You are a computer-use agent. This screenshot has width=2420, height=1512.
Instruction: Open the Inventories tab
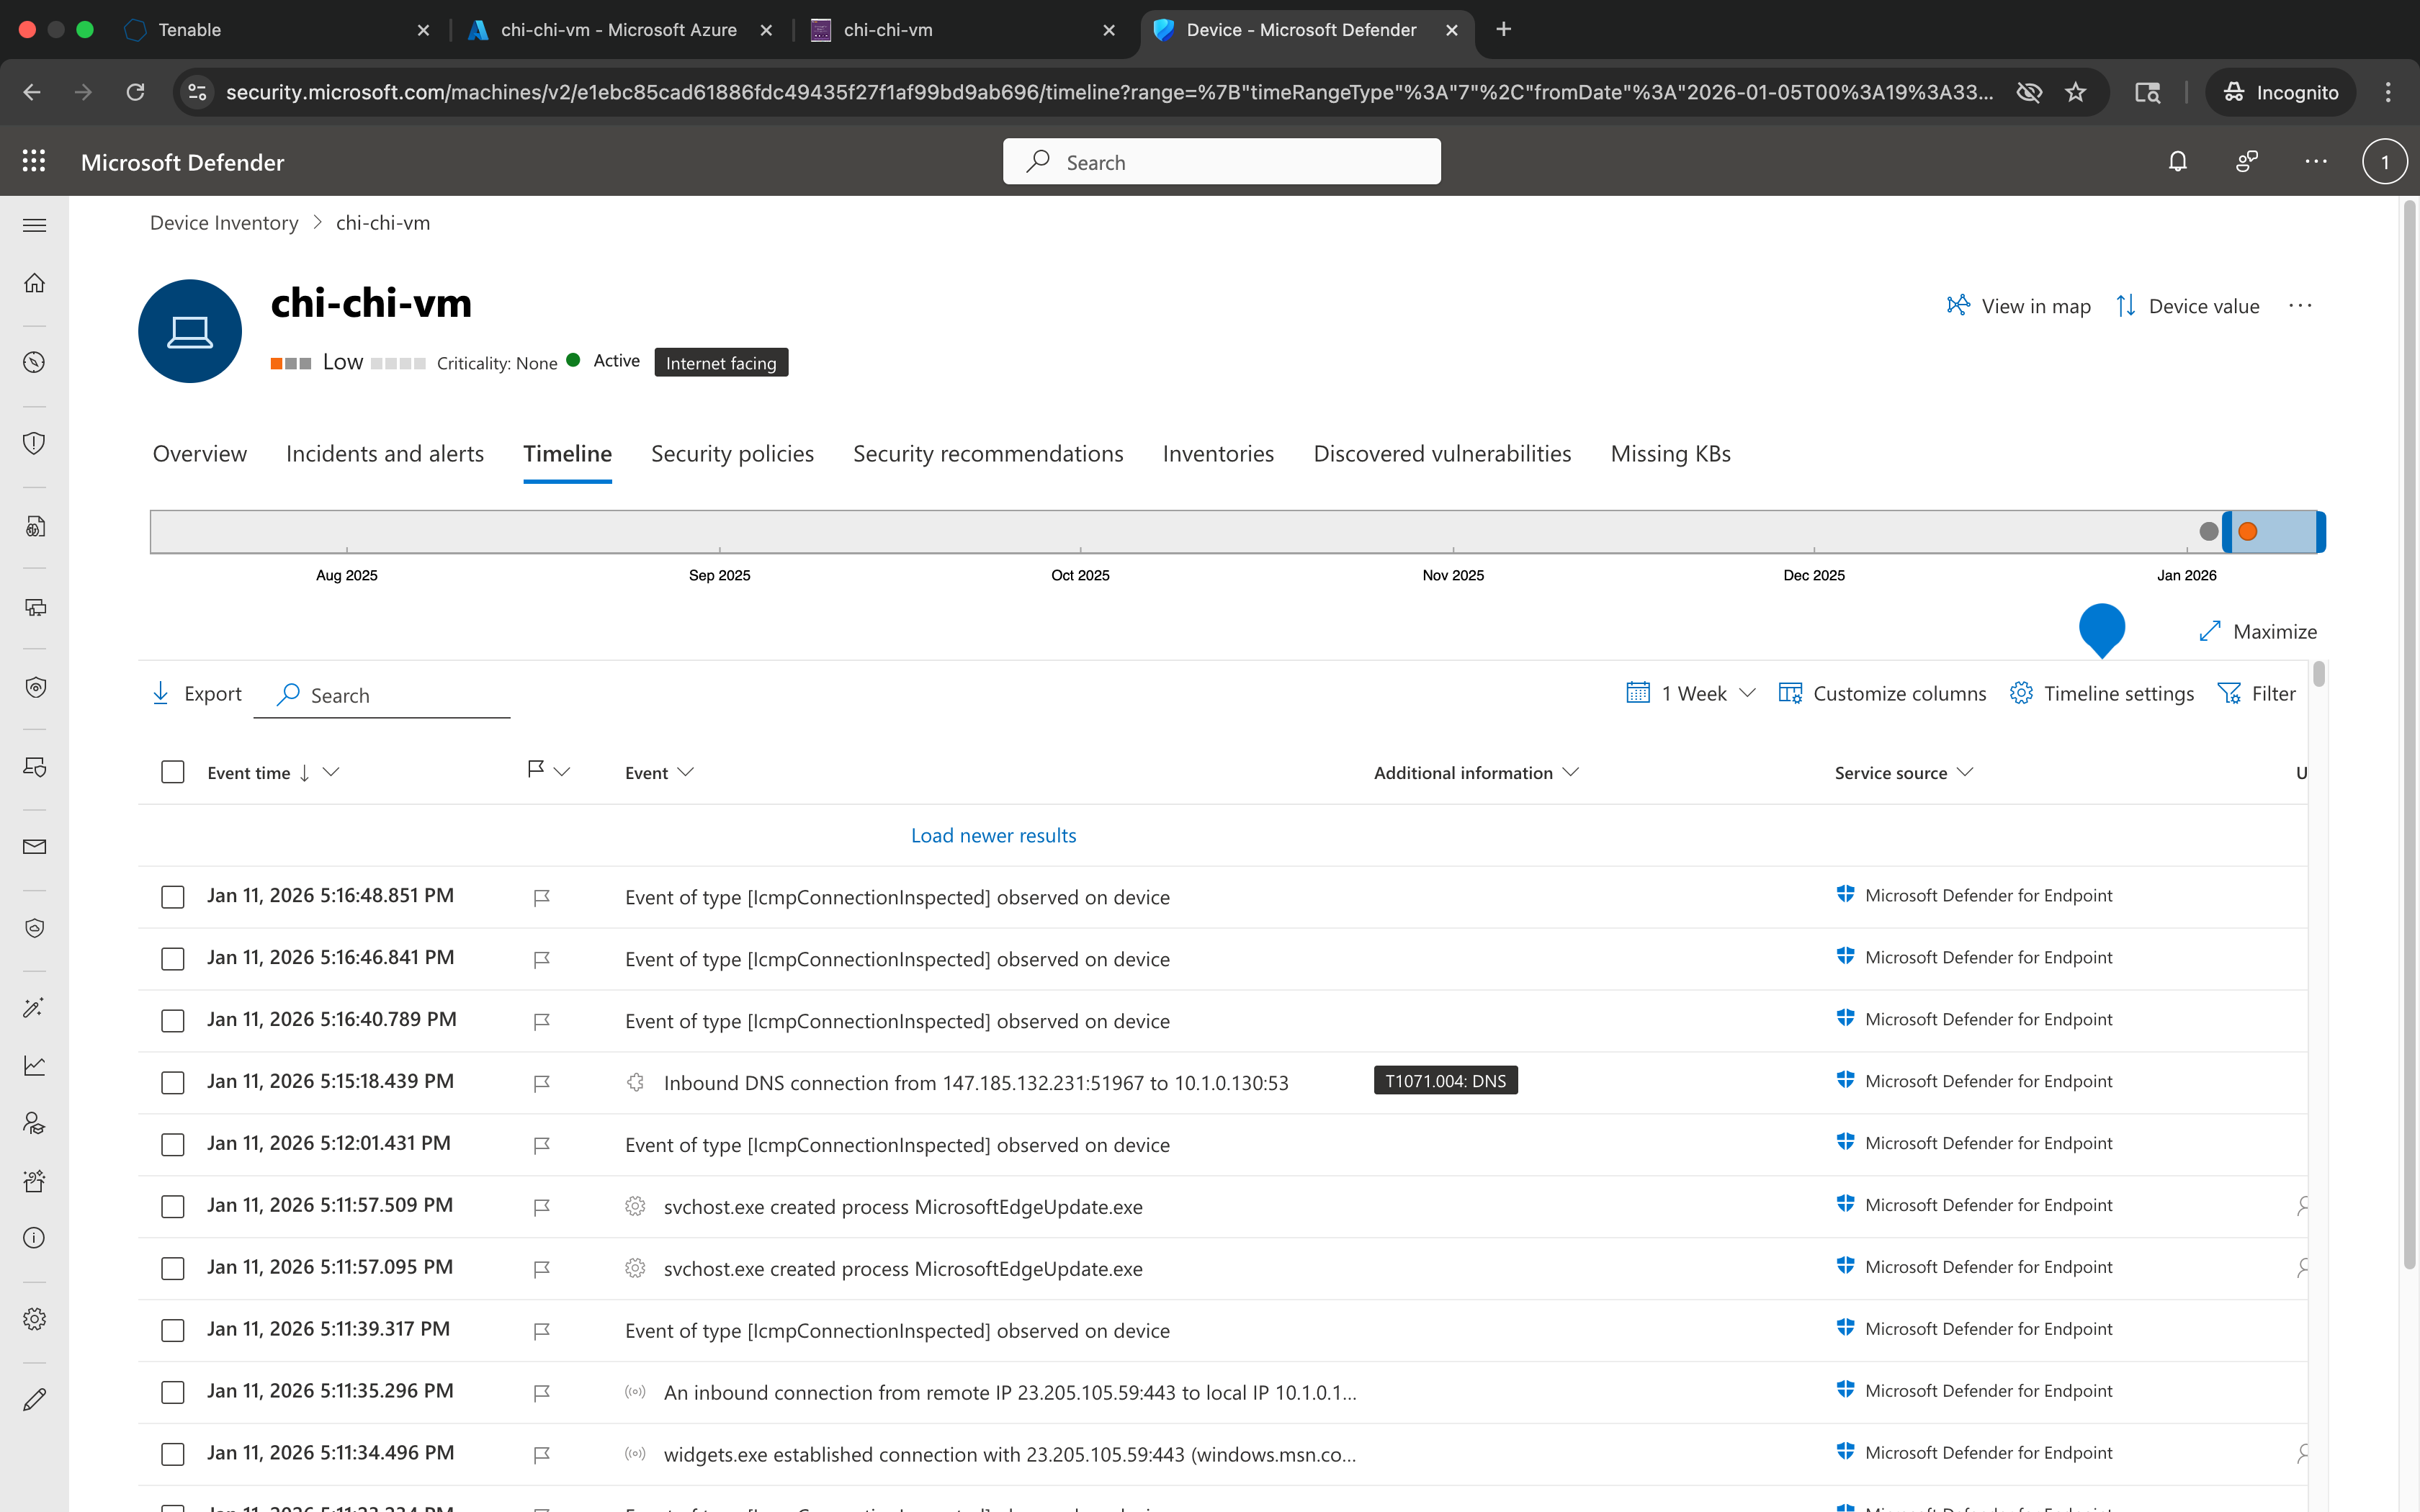pyautogui.click(x=1218, y=454)
